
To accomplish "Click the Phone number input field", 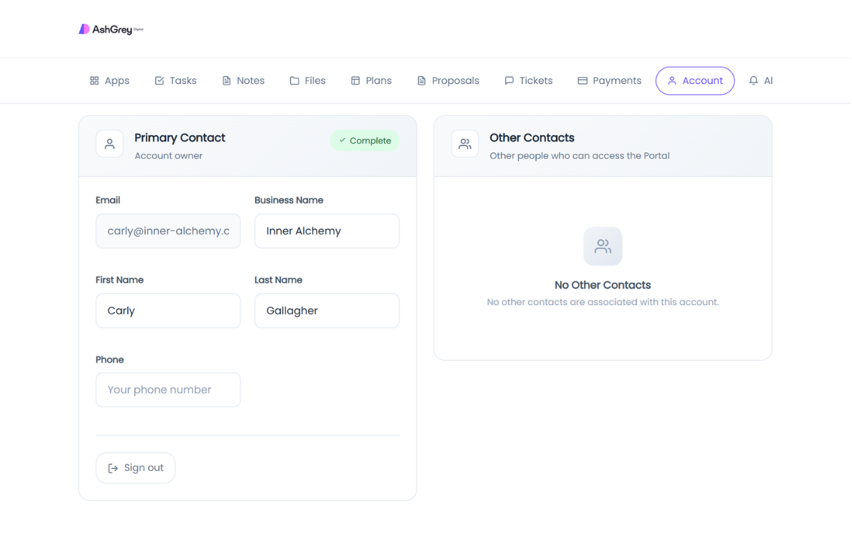I will [168, 390].
